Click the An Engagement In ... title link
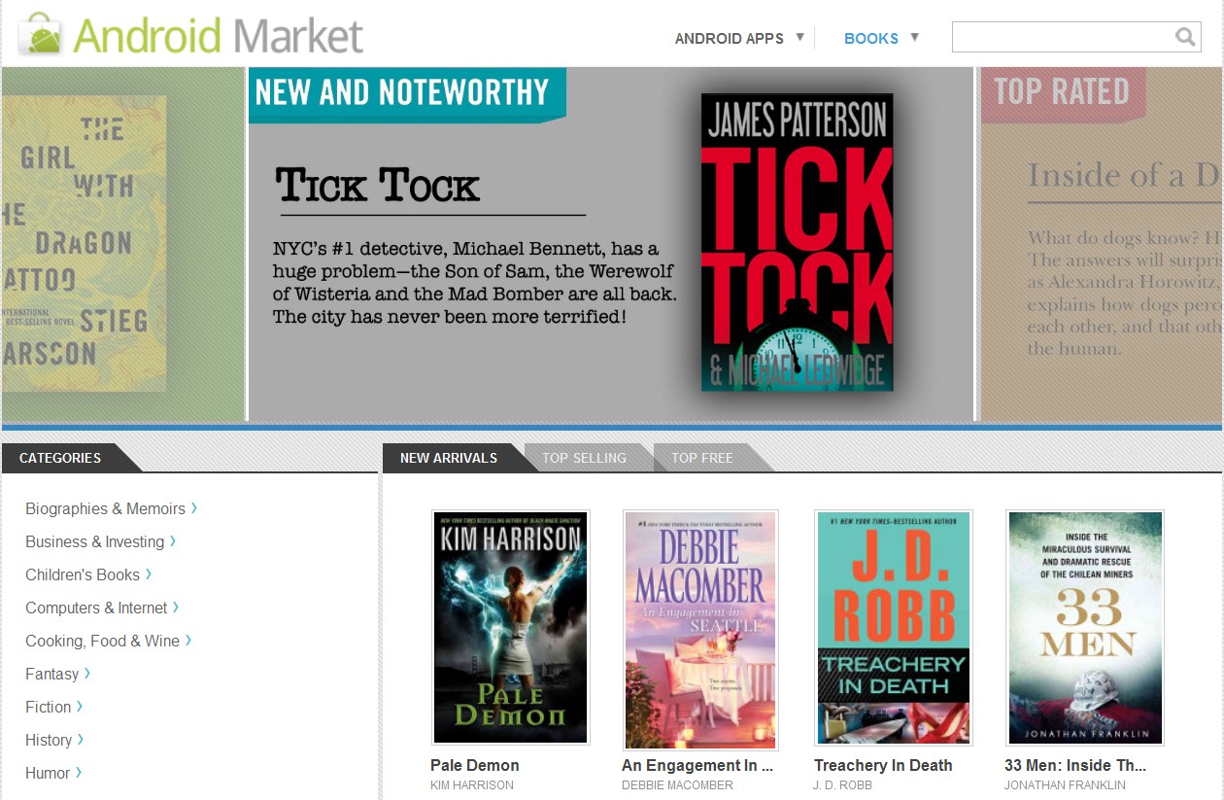1224x800 pixels. coord(697,765)
